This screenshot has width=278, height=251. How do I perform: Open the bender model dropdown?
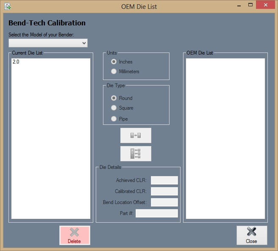click(48, 43)
